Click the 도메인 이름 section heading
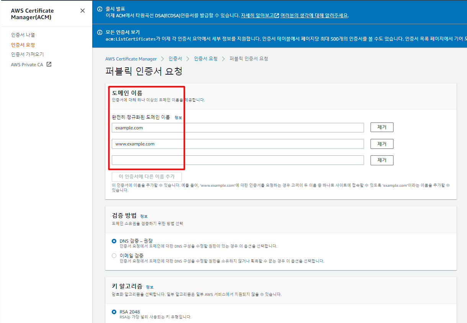The width and height of the screenshot is (467, 323). coord(127,93)
